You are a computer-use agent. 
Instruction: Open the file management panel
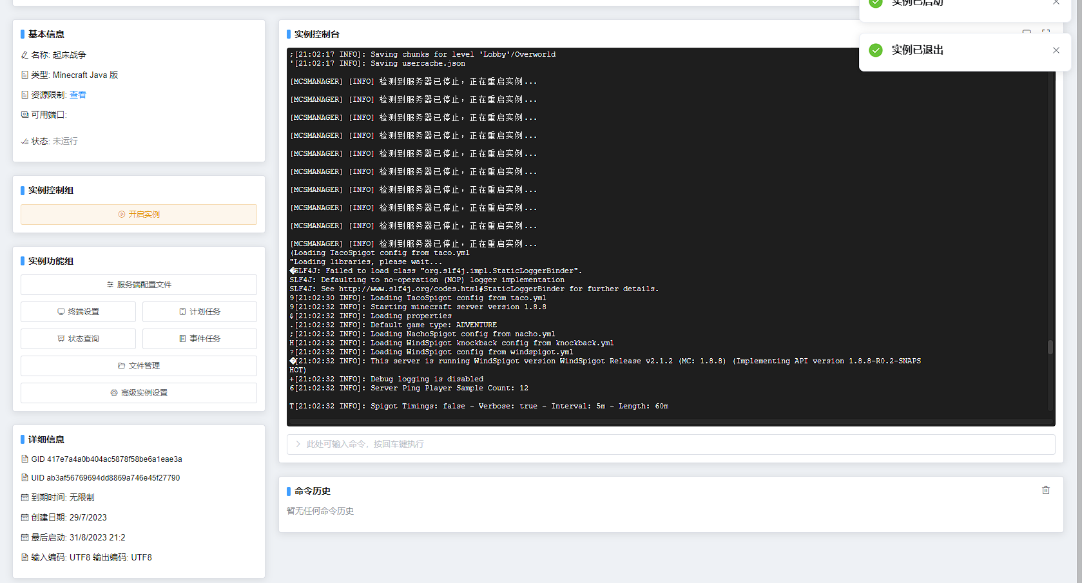[x=139, y=365]
